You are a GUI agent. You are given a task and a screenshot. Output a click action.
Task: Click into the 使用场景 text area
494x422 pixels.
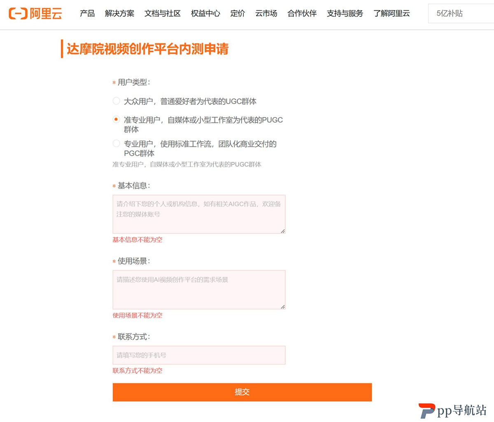pos(199,290)
